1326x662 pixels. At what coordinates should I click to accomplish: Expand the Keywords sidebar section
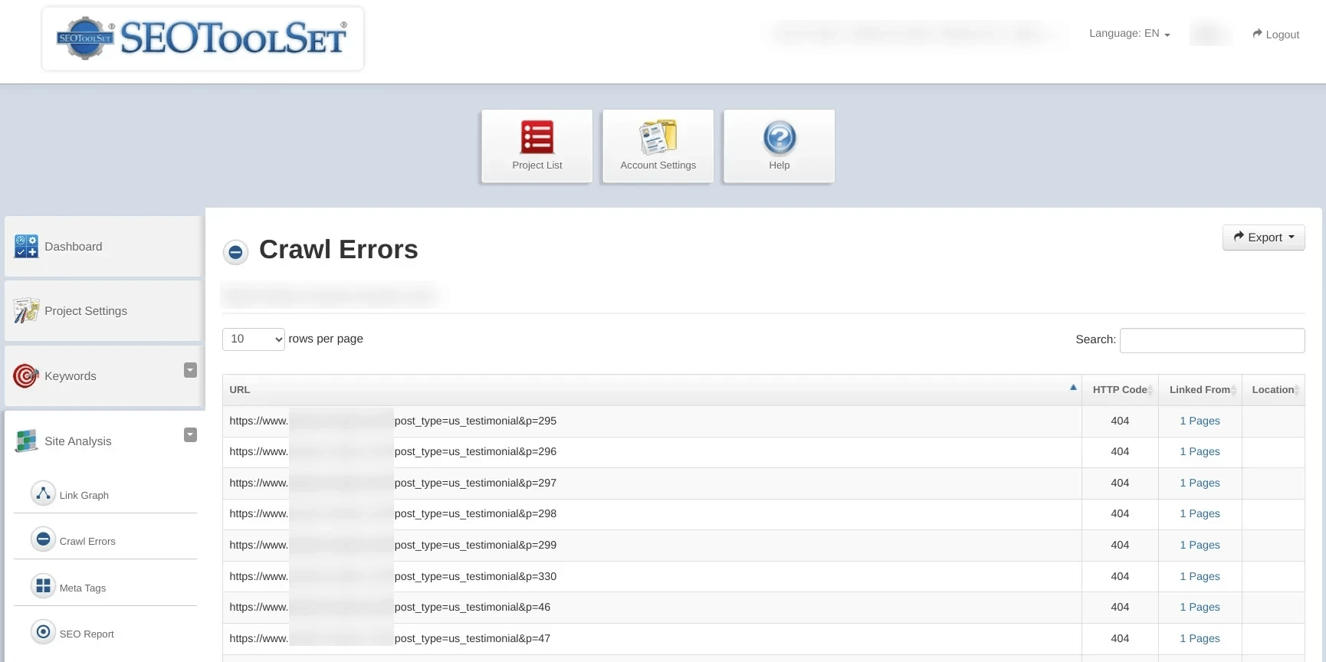tap(191, 370)
